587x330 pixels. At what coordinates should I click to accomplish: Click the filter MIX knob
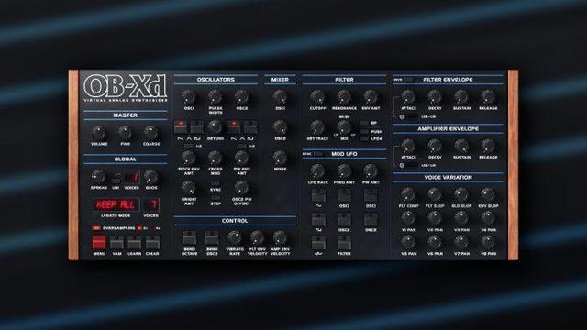[x=344, y=127]
